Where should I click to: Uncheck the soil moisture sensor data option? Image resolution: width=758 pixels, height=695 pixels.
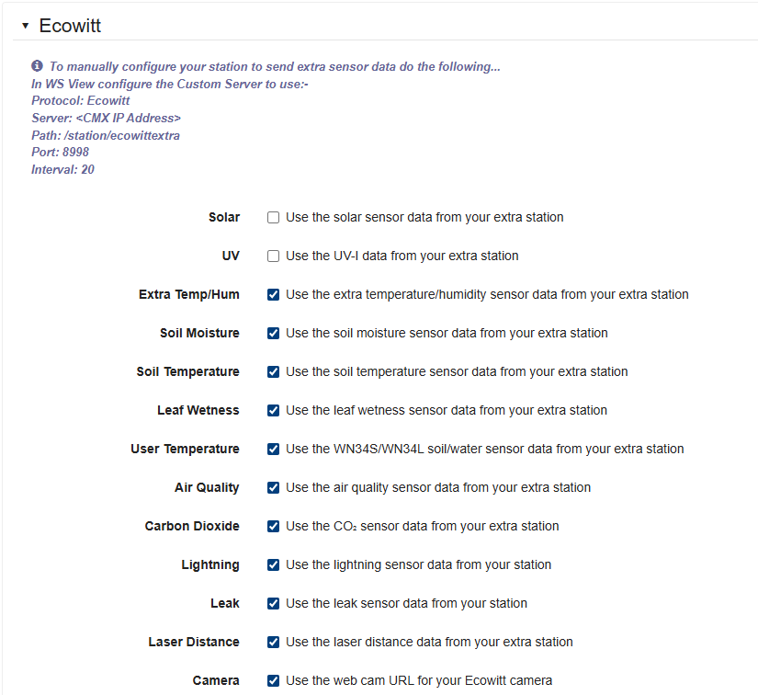273,333
